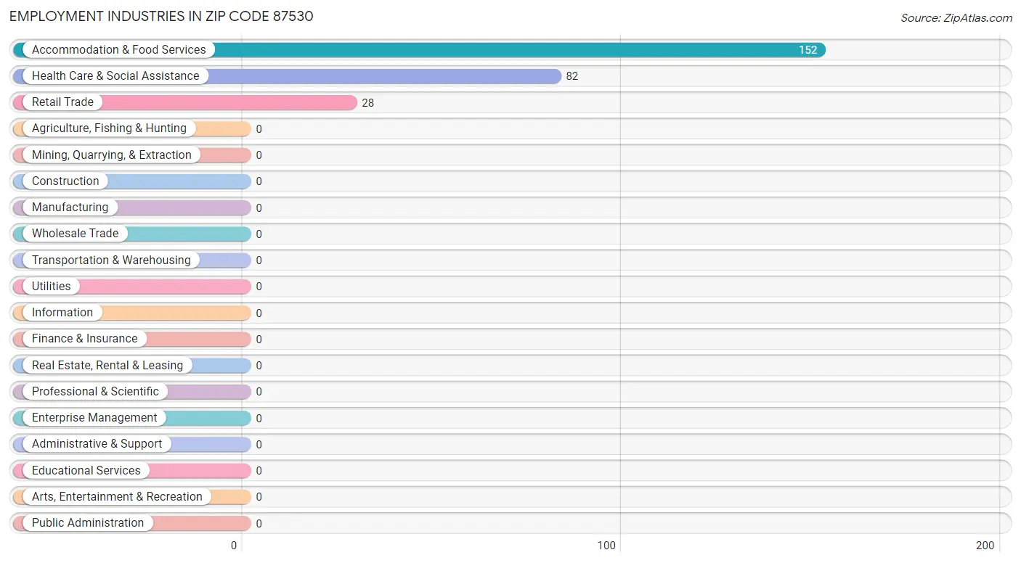Select the Arts, Entertainment & Recreation label
Image resolution: width=1021 pixels, height=563 pixels.
[117, 496]
